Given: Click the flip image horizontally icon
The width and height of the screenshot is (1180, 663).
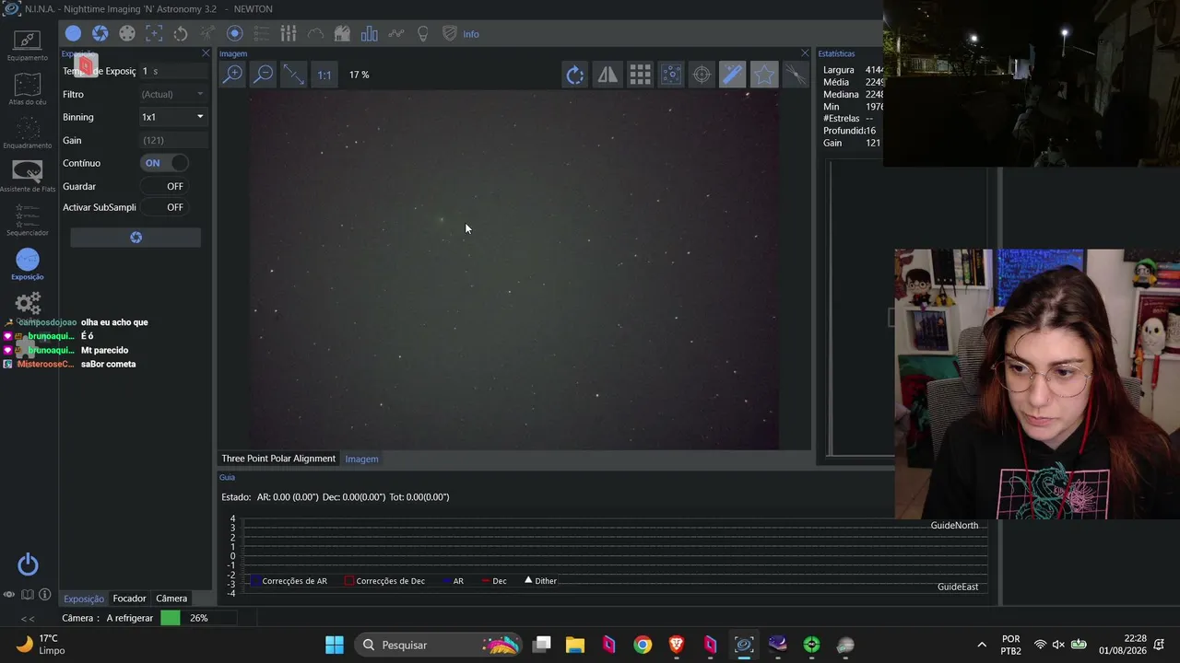Looking at the screenshot, I should pos(608,75).
